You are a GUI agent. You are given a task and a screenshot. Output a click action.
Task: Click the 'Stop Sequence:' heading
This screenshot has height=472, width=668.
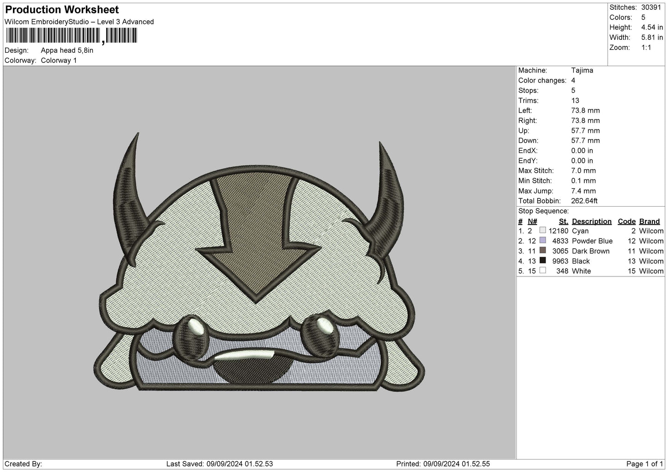point(543,211)
